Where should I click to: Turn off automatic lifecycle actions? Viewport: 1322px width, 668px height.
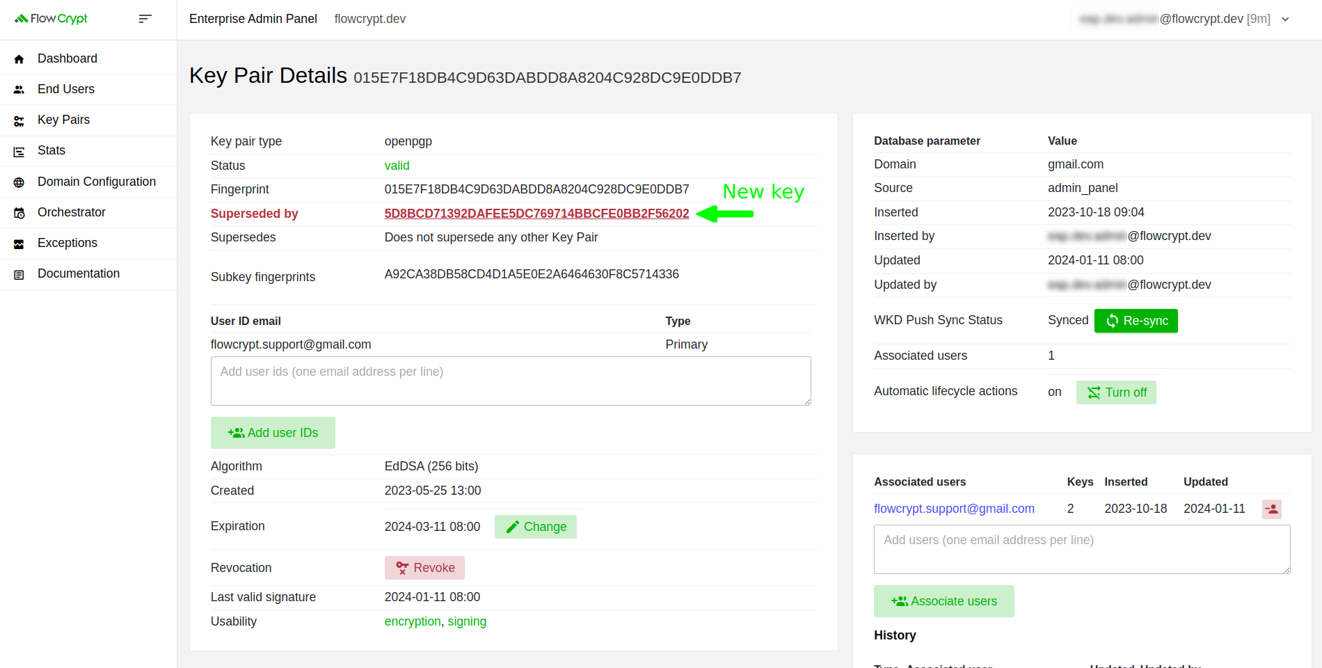(1116, 392)
